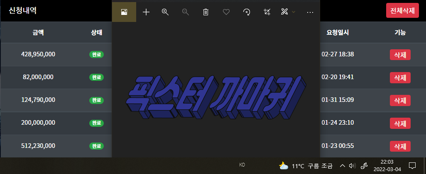
Task: Click the 완료 badge for 124,790,000
Action: pos(96,100)
